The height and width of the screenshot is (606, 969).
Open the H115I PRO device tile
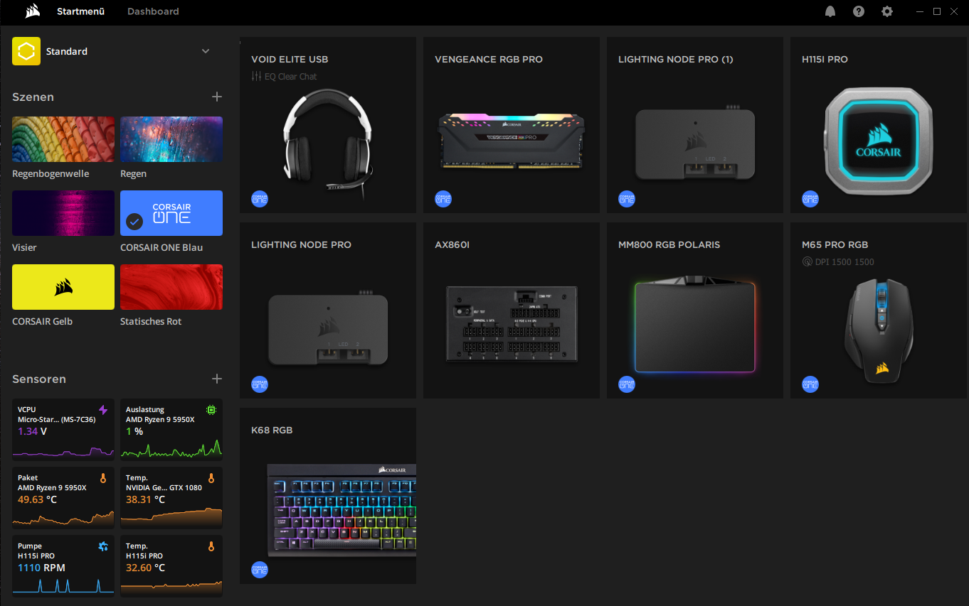[x=878, y=125]
